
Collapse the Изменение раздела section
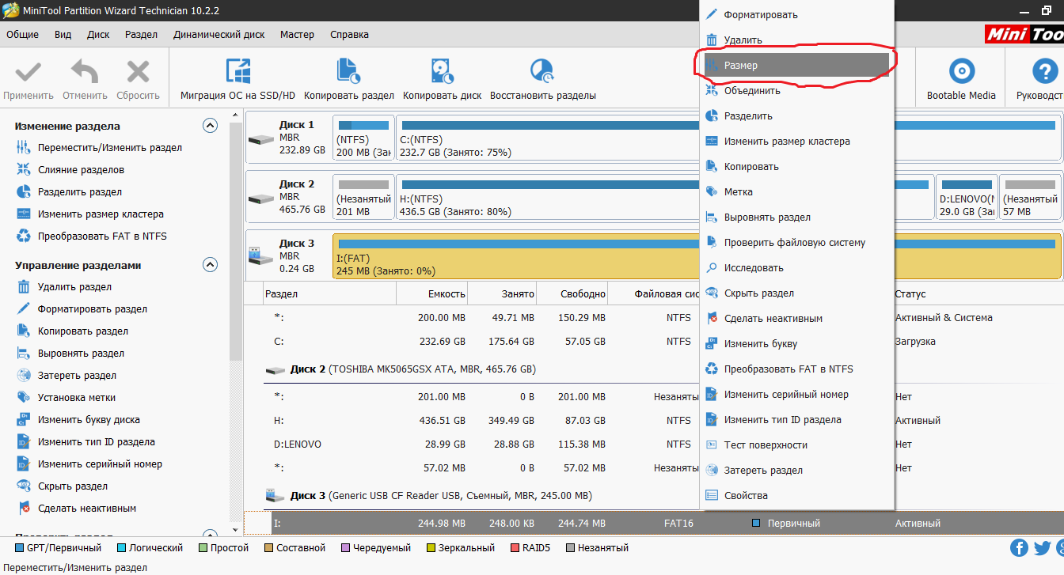coord(210,126)
